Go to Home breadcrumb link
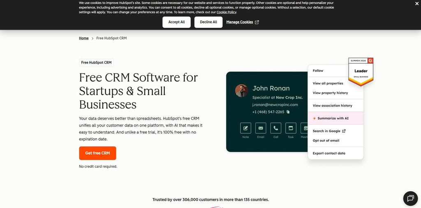This screenshot has width=421, height=208. [x=84, y=38]
